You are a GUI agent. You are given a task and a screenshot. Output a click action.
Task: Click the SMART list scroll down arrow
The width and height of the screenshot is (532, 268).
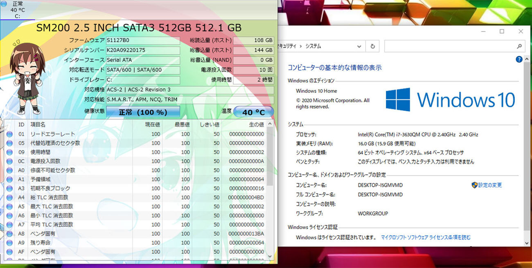coord(270,256)
